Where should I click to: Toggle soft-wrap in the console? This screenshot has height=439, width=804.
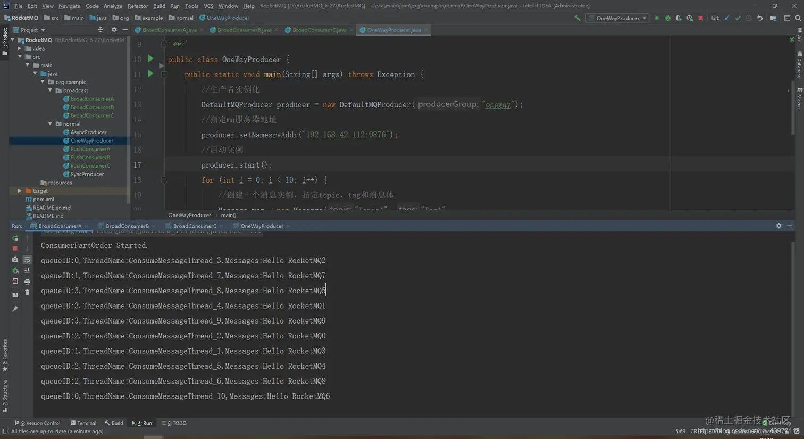pyautogui.click(x=27, y=260)
